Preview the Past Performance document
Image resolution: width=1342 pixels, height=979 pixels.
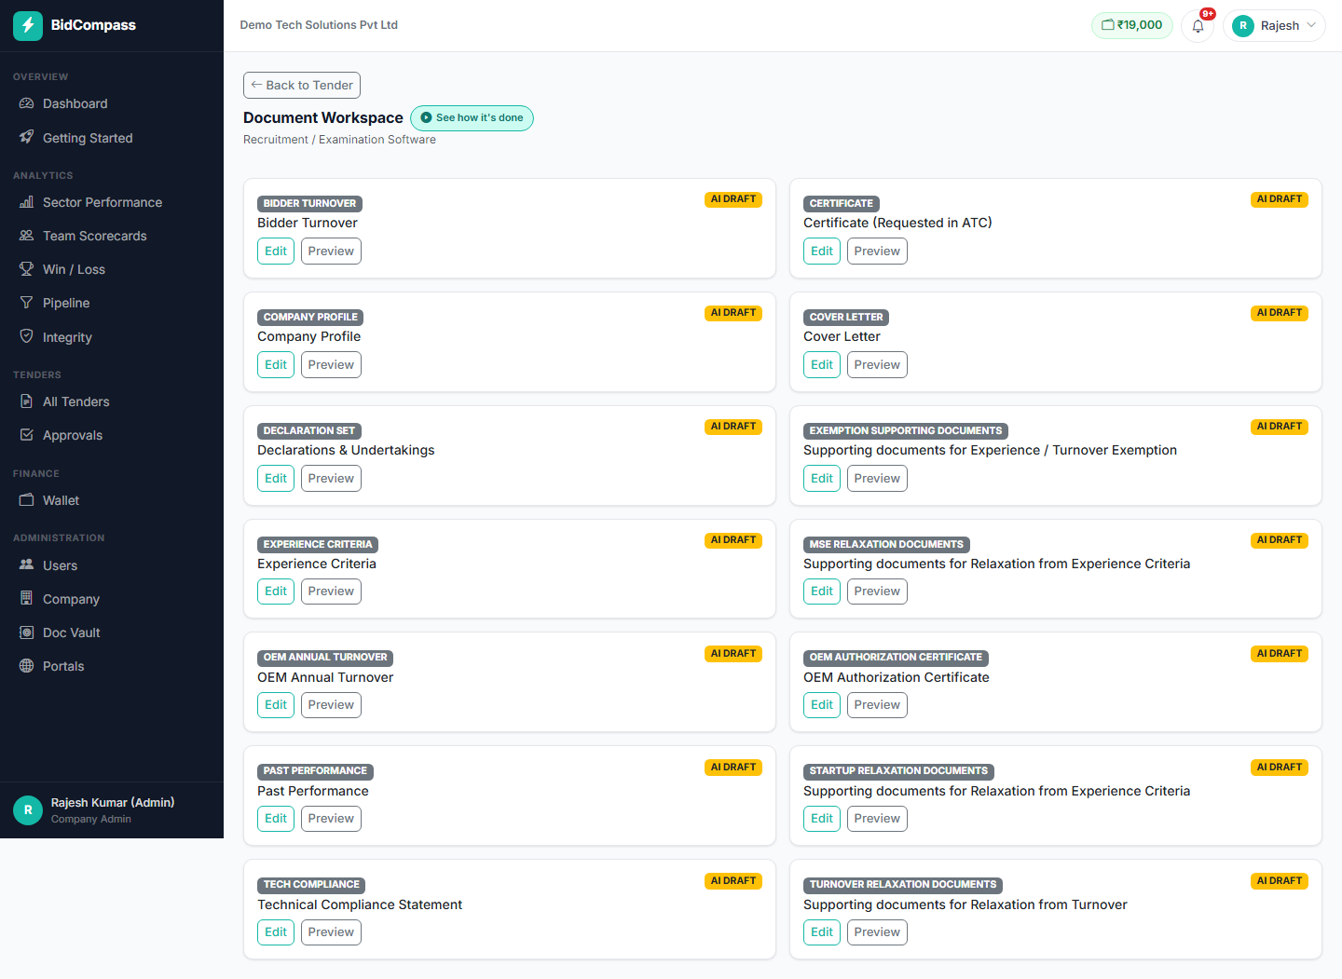pos(331,819)
